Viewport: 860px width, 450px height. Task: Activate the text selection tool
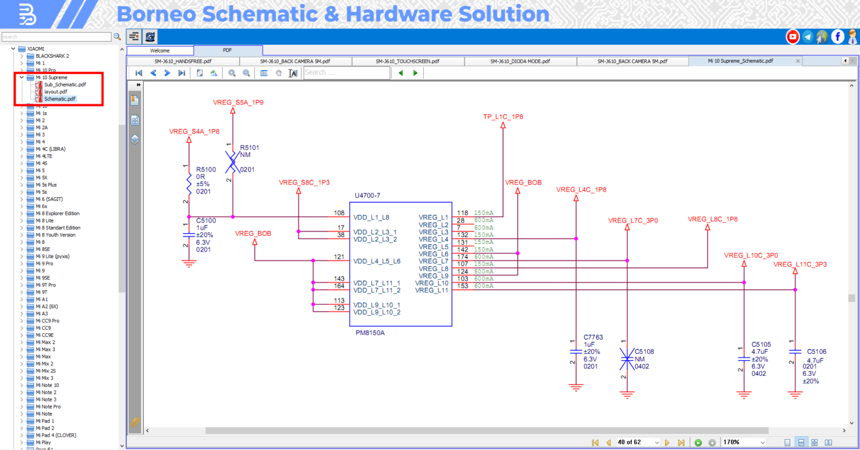point(292,73)
